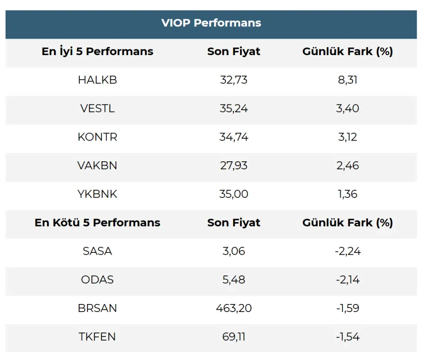Screen dimensions: 426x352
Task: Click ODAS's last price 5,48
Action: click(x=233, y=280)
